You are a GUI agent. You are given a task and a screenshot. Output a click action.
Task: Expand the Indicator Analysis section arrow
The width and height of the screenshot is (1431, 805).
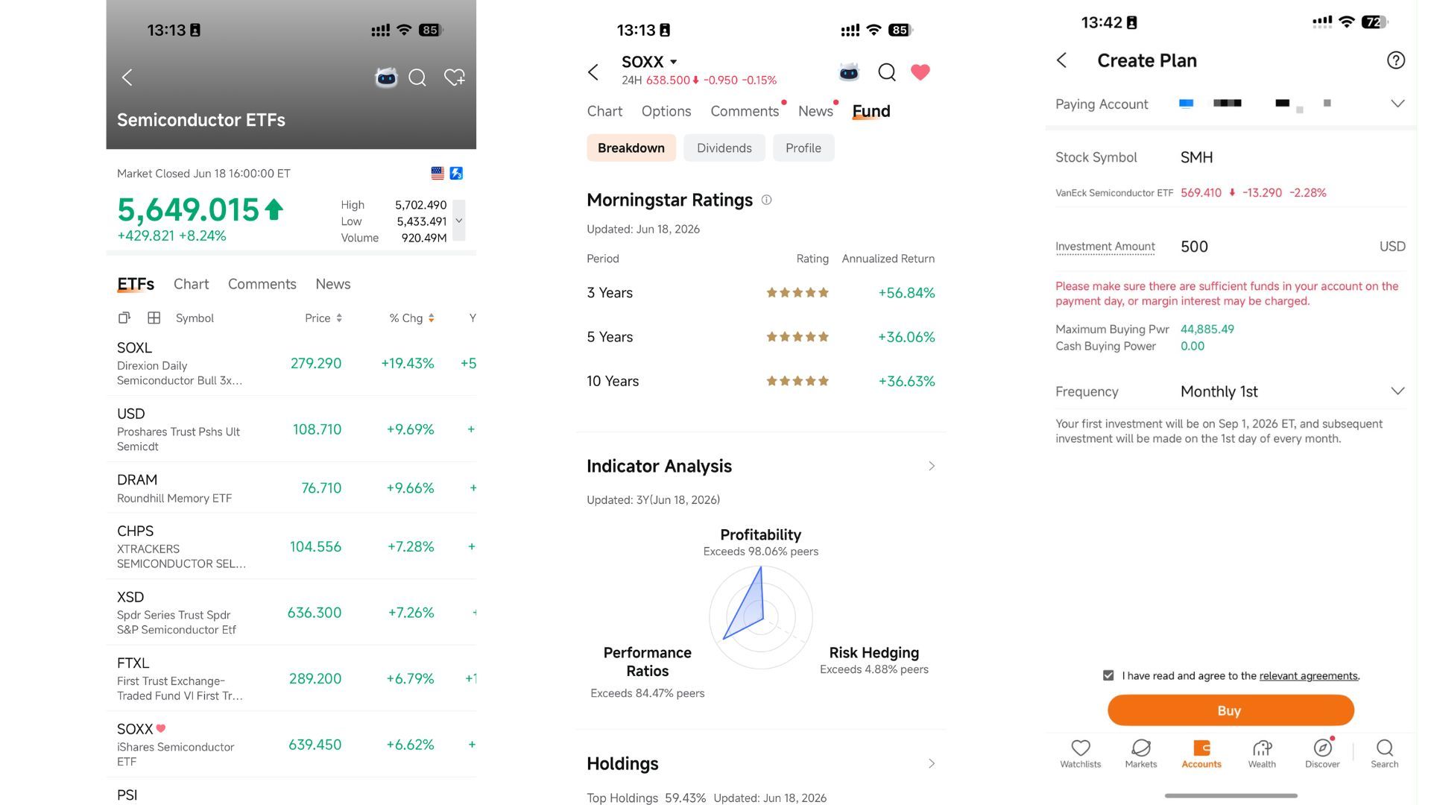[x=932, y=466]
